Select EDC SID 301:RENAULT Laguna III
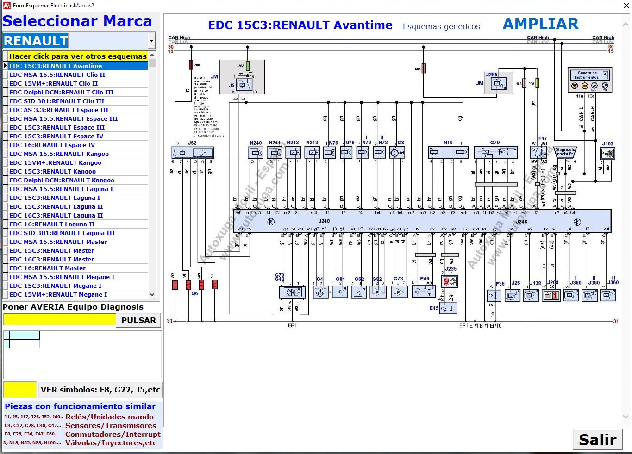The image size is (632, 454). pyautogui.click(x=78, y=233)
